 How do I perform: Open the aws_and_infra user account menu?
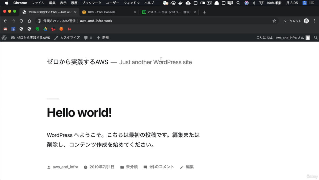click(283, 38)
